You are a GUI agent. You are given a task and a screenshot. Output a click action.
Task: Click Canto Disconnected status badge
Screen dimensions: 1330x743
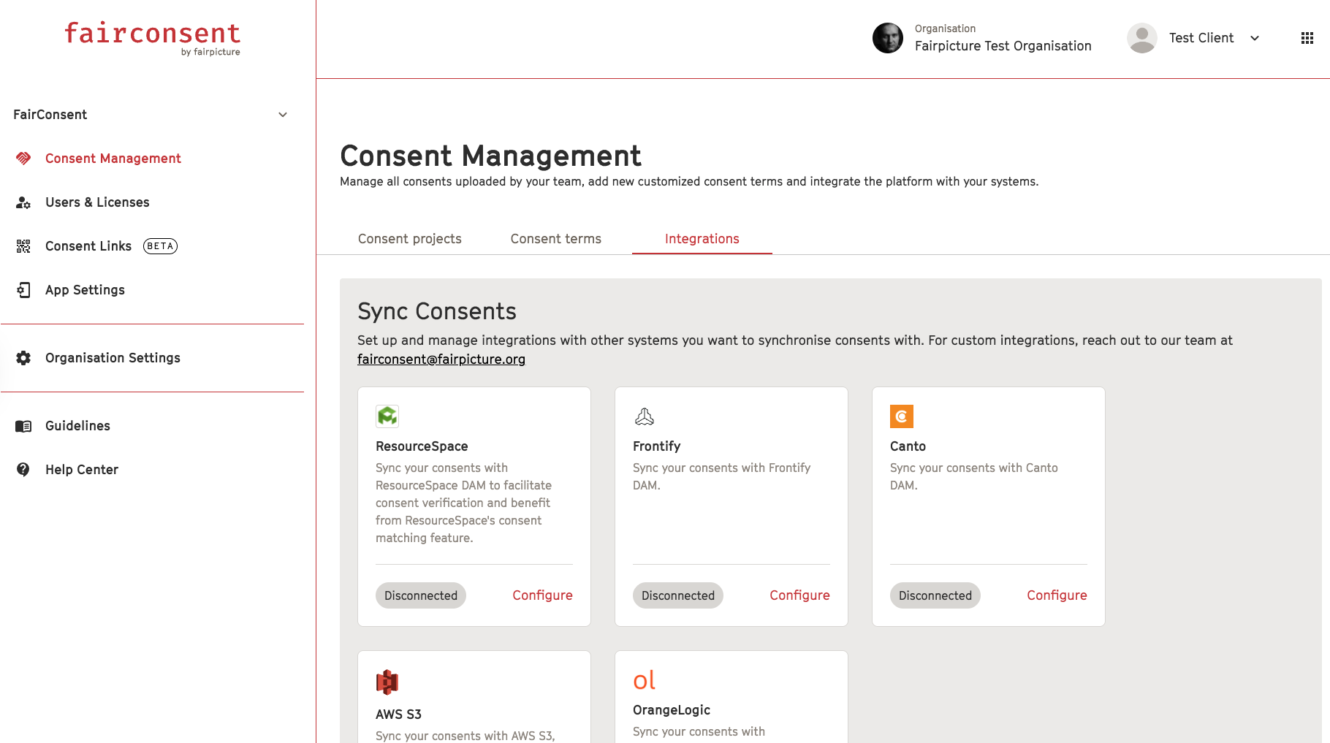(935, 595)
